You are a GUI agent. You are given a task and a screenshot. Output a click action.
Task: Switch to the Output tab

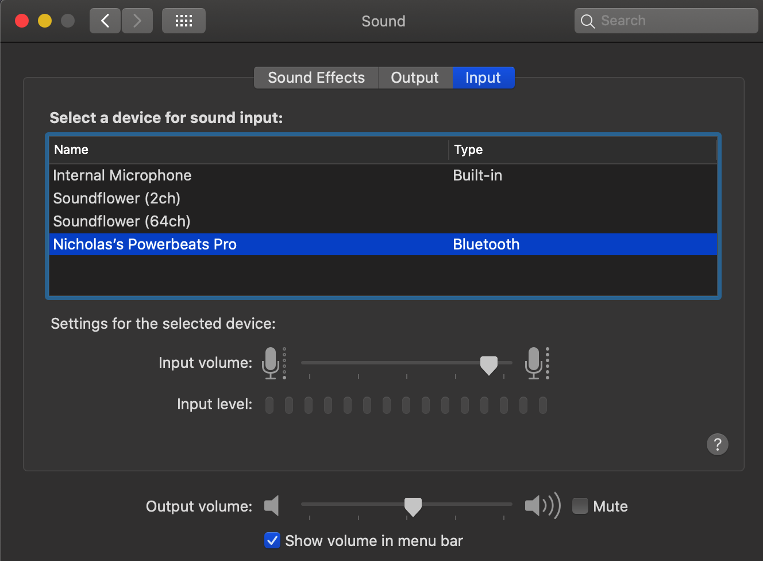tap(415, 78)
